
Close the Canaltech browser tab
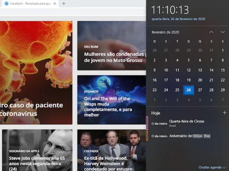(55, 3)
